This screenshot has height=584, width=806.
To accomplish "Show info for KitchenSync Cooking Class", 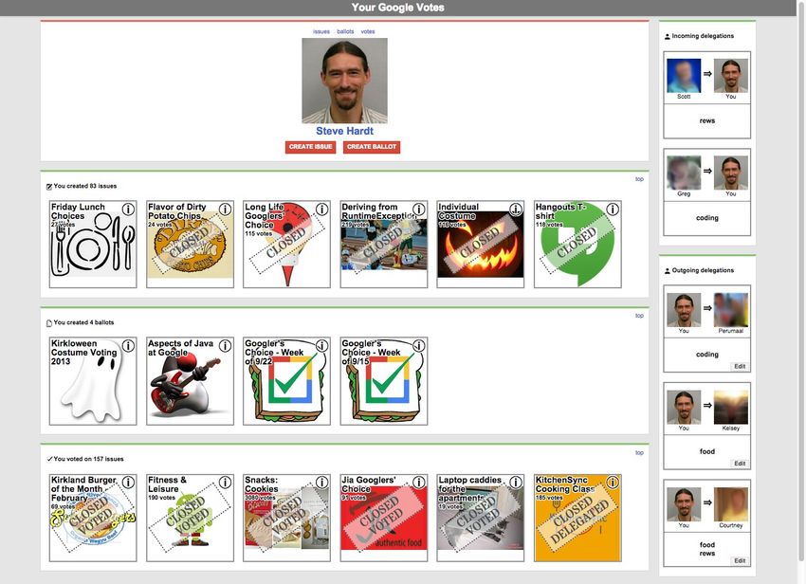I will [613, 483].
